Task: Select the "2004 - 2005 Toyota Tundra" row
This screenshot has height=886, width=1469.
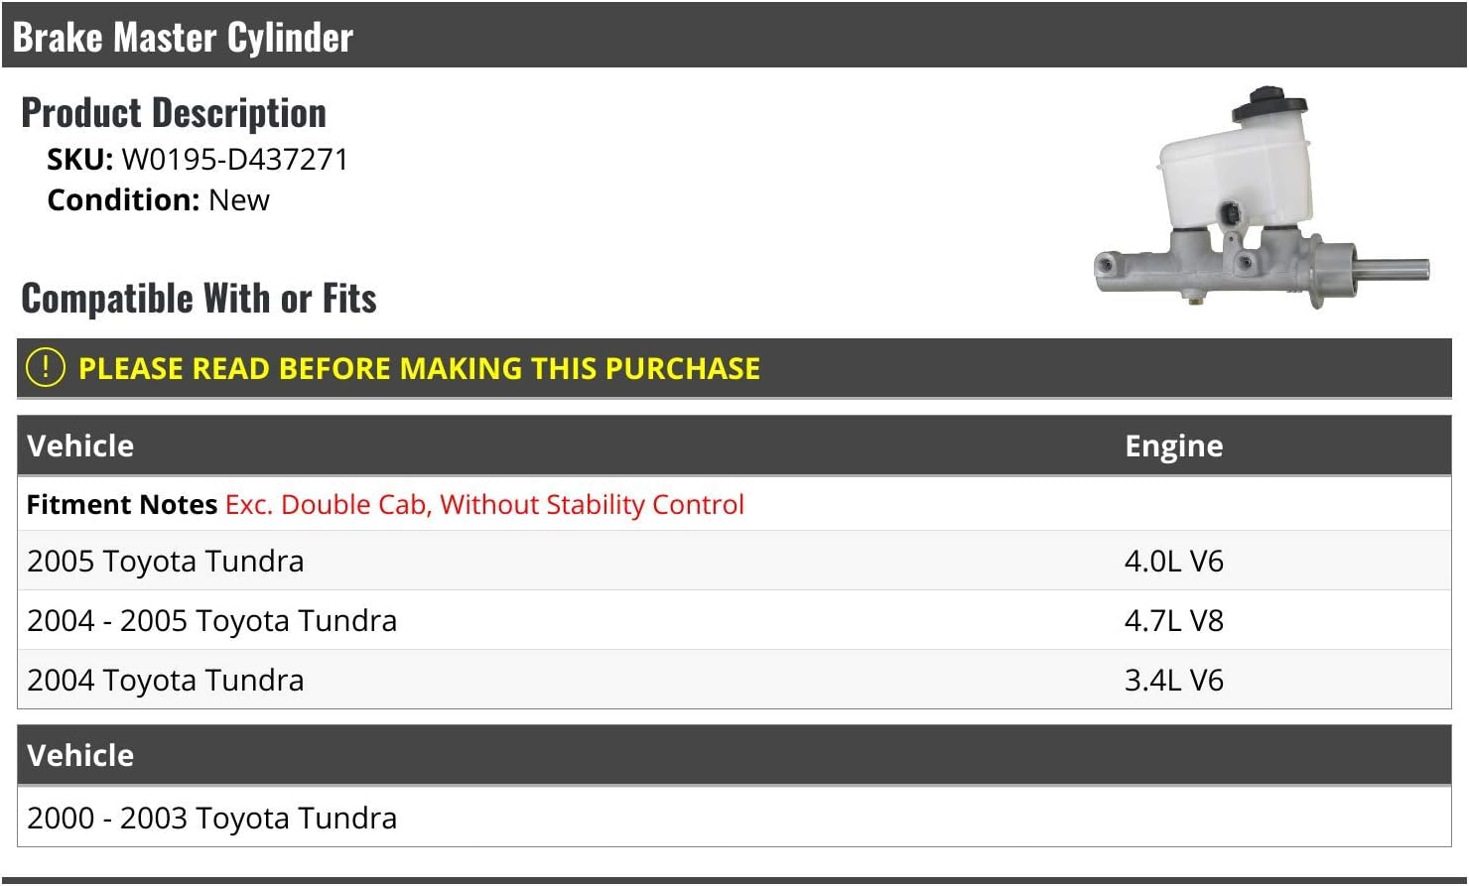Action: point(211,621)
